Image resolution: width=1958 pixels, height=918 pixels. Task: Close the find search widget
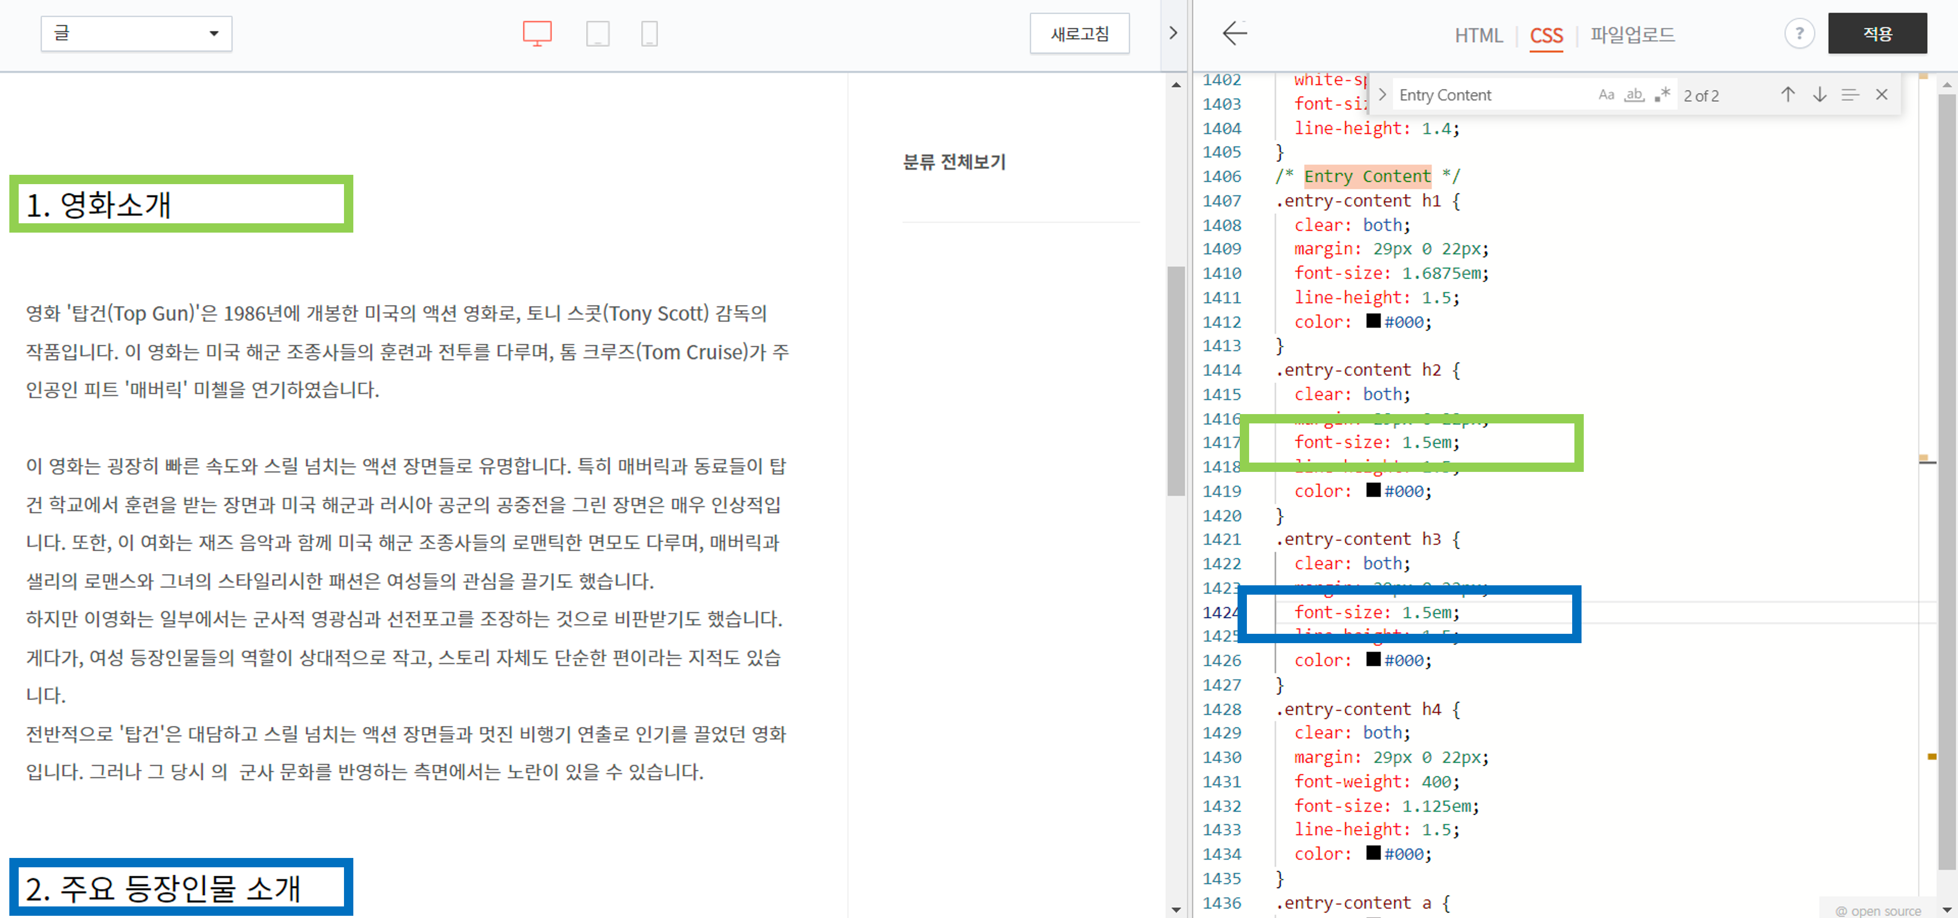coord(1881,94)
